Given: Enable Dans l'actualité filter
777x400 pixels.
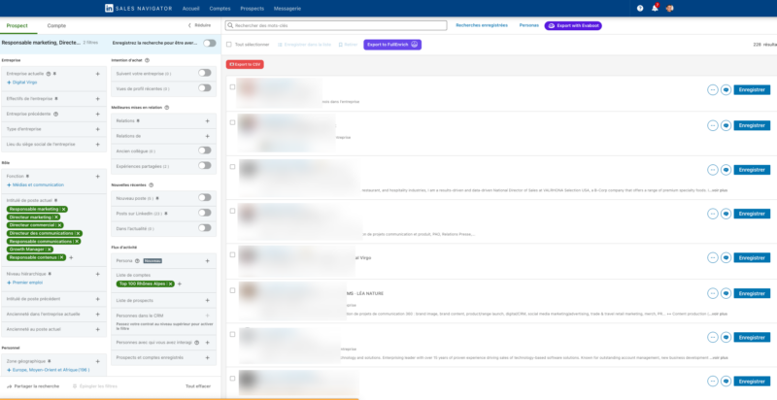Looking at the screenshot, I should [x=205, y=228].
